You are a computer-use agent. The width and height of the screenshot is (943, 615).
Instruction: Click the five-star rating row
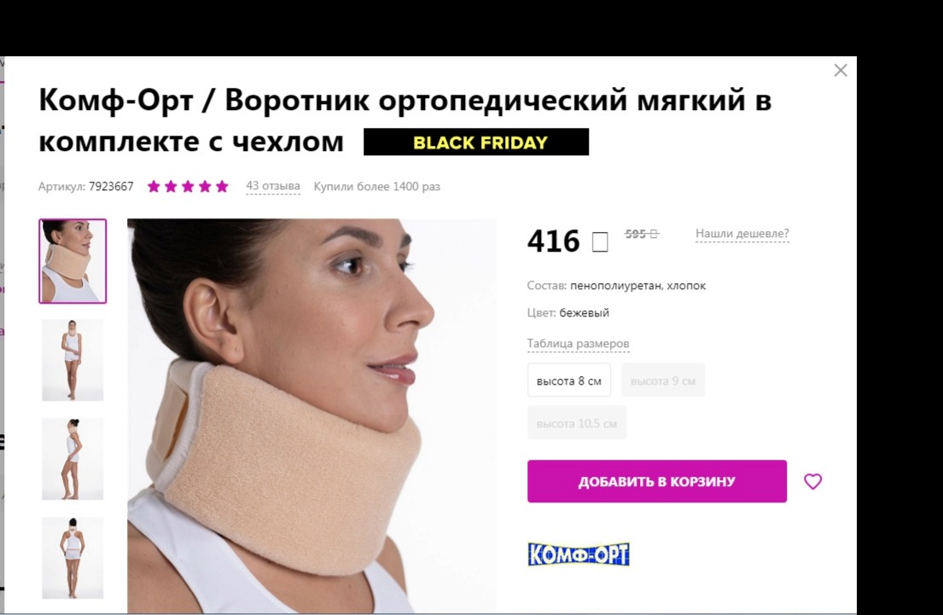tap(189, 186)
